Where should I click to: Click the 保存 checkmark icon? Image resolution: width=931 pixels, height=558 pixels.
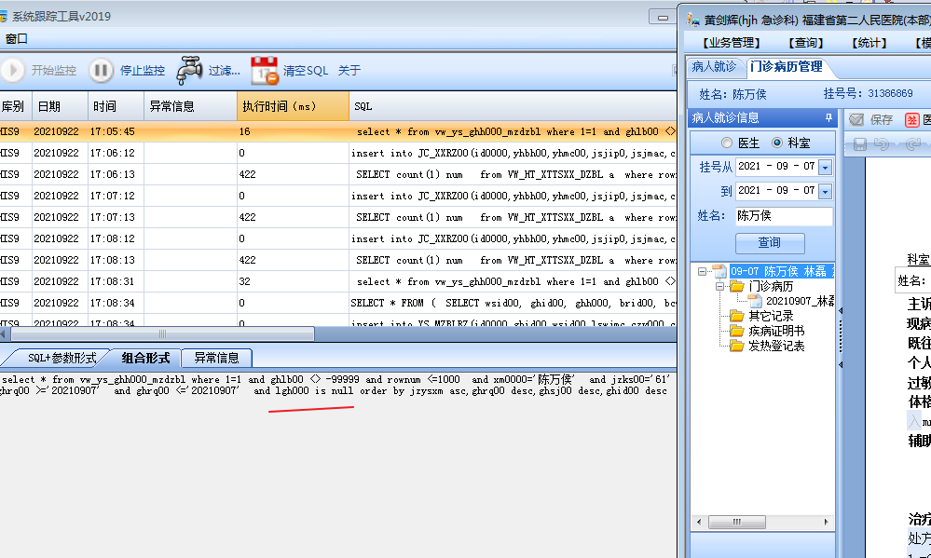click(856, 120)
